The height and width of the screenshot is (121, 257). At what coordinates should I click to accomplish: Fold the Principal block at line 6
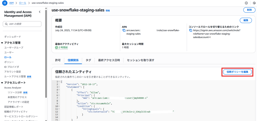click(x=59, y=95)
